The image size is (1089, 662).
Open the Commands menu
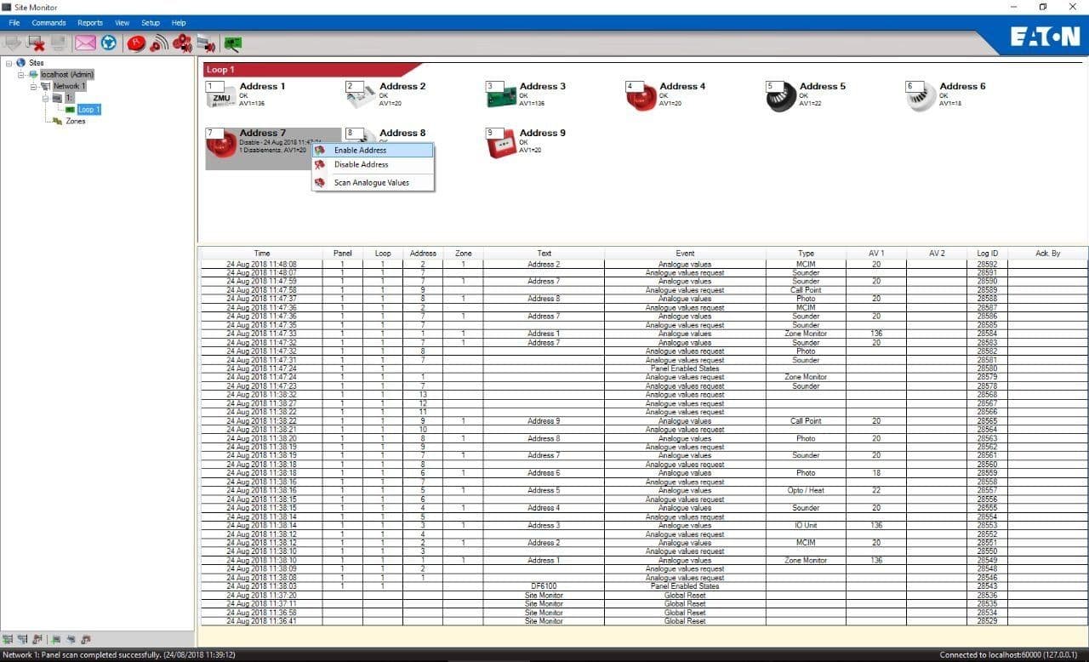pyautogui.click(x=48, y=22)
